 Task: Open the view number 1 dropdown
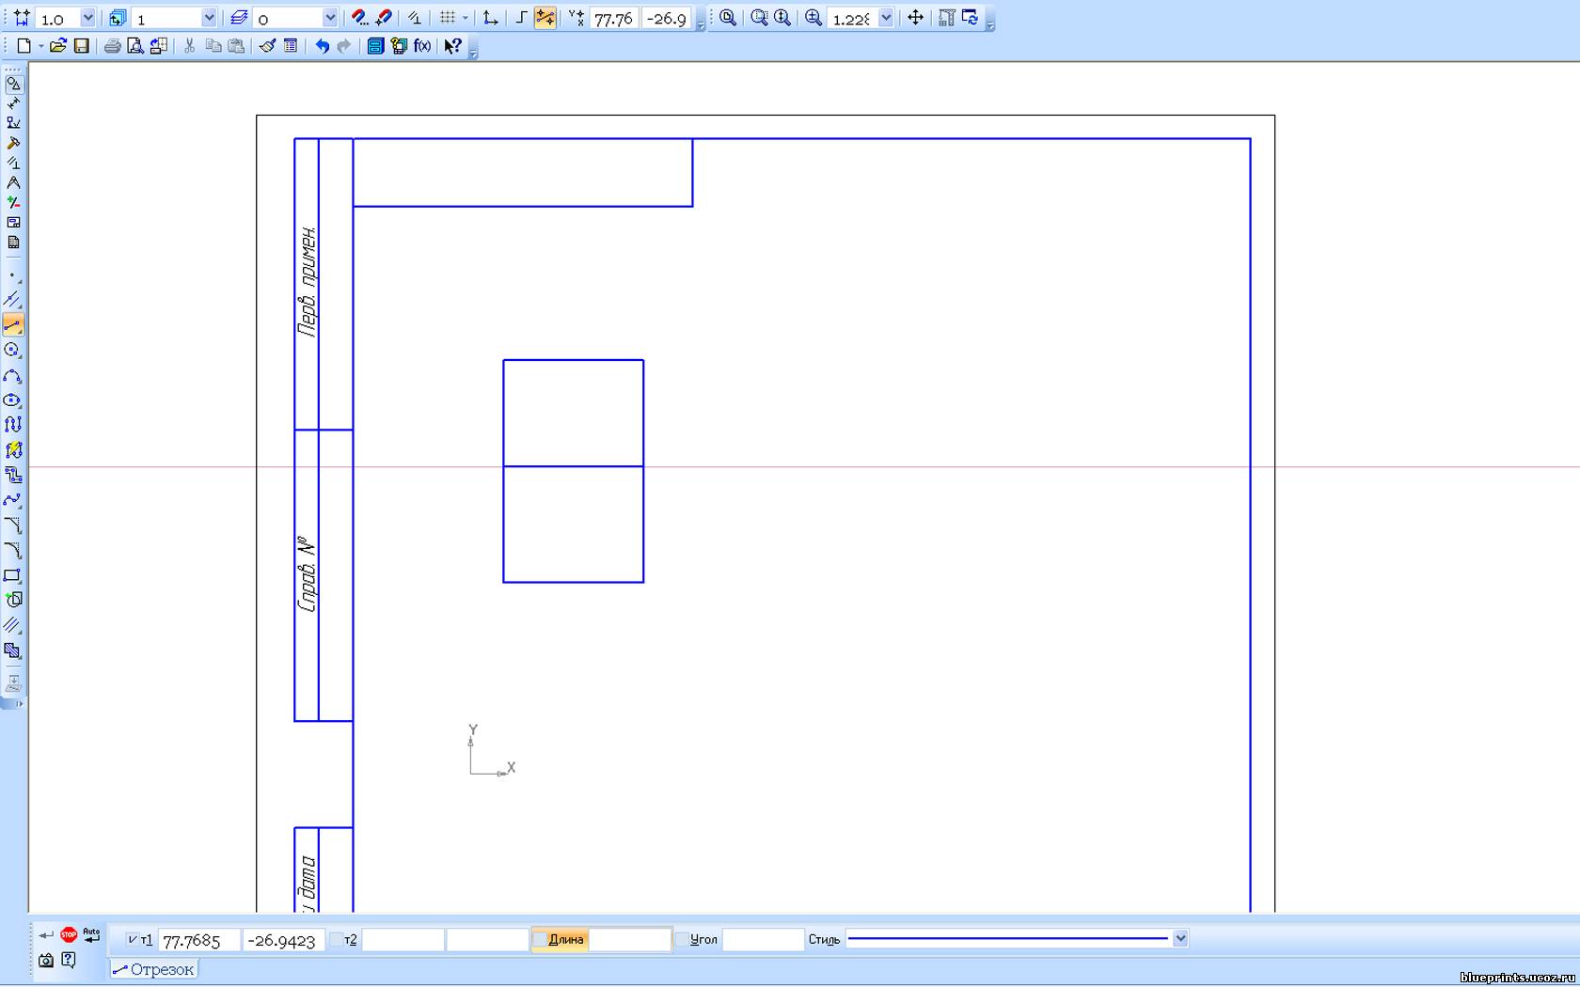209,18
